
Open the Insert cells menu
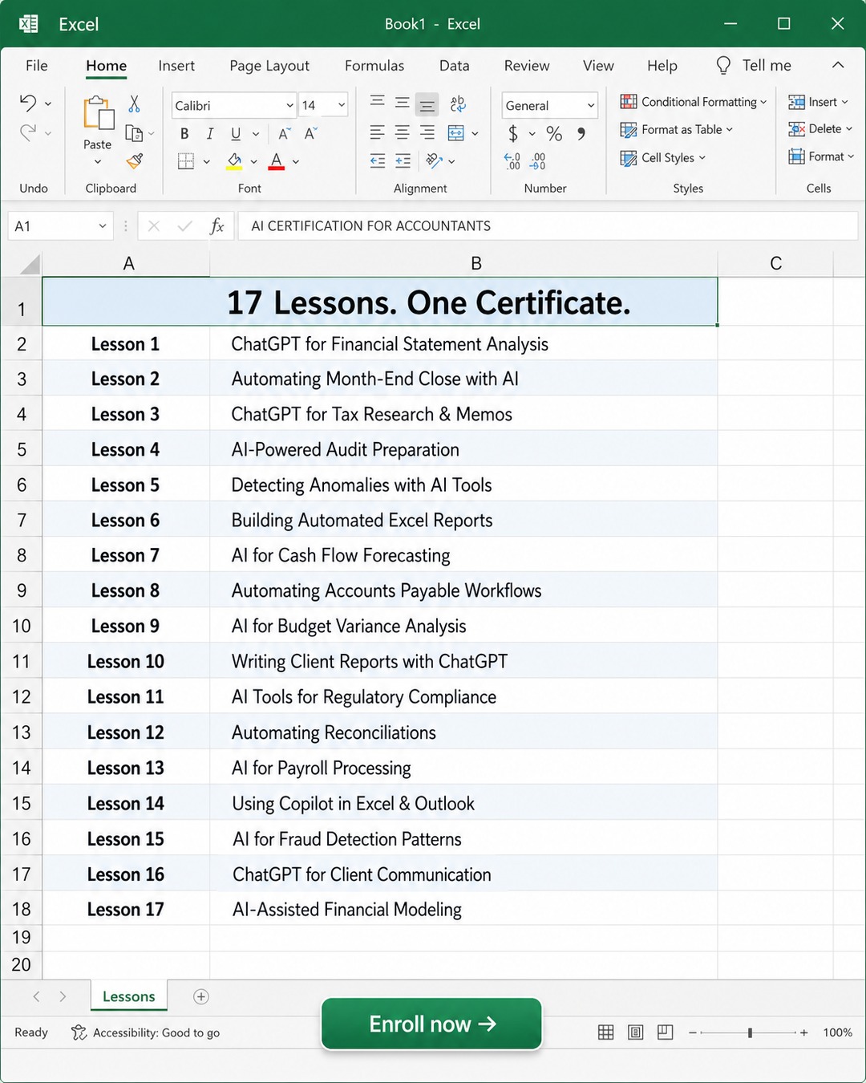818,102
